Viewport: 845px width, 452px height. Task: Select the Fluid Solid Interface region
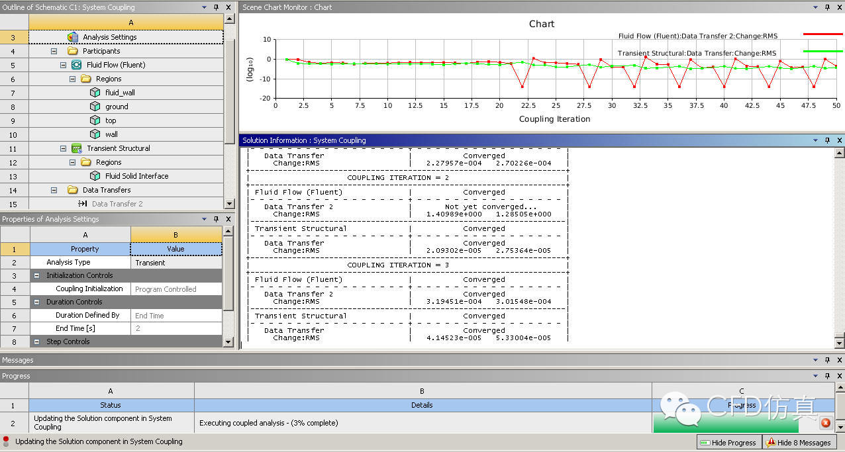(x=136, y=176)
